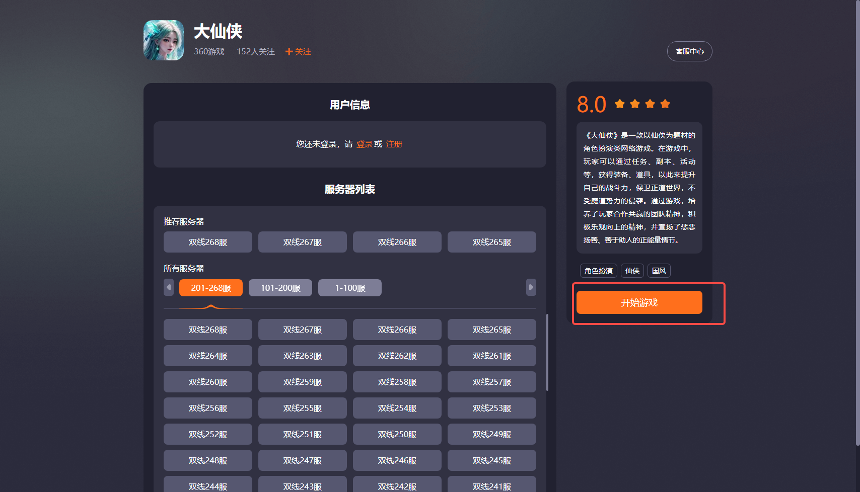
Task: Click the 仙侠 tag
Action: point(632,271)
